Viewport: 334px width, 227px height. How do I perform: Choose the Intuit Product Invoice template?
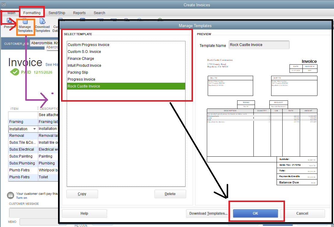point(126,65)
